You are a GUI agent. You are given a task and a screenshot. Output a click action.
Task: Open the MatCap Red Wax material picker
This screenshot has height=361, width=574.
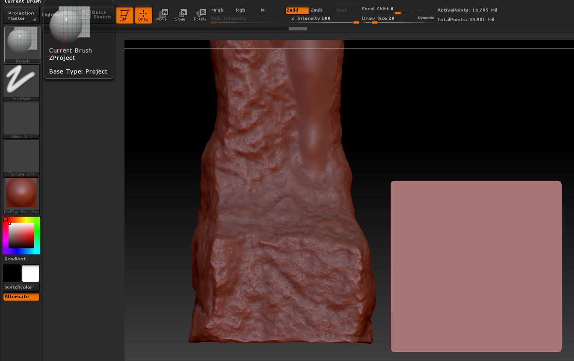[21, 196]
